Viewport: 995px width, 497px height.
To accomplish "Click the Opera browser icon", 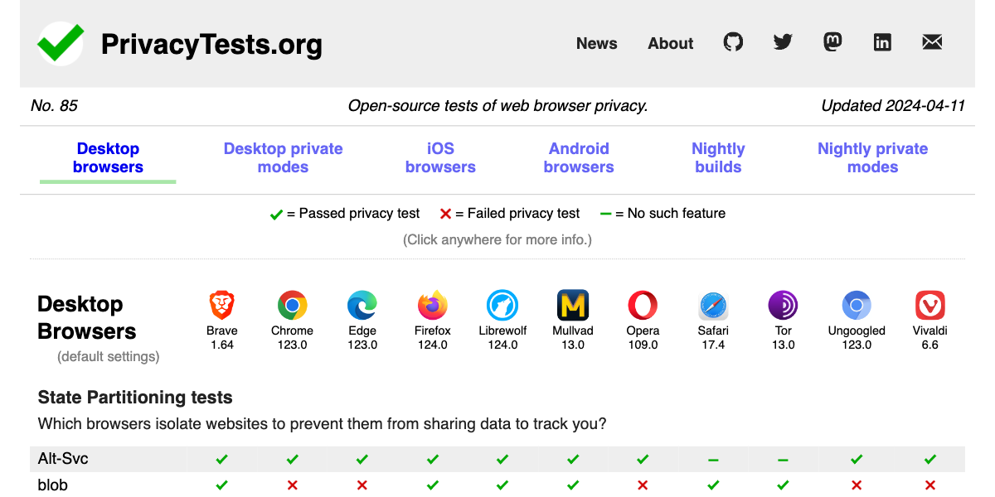I will click(643, 306).
